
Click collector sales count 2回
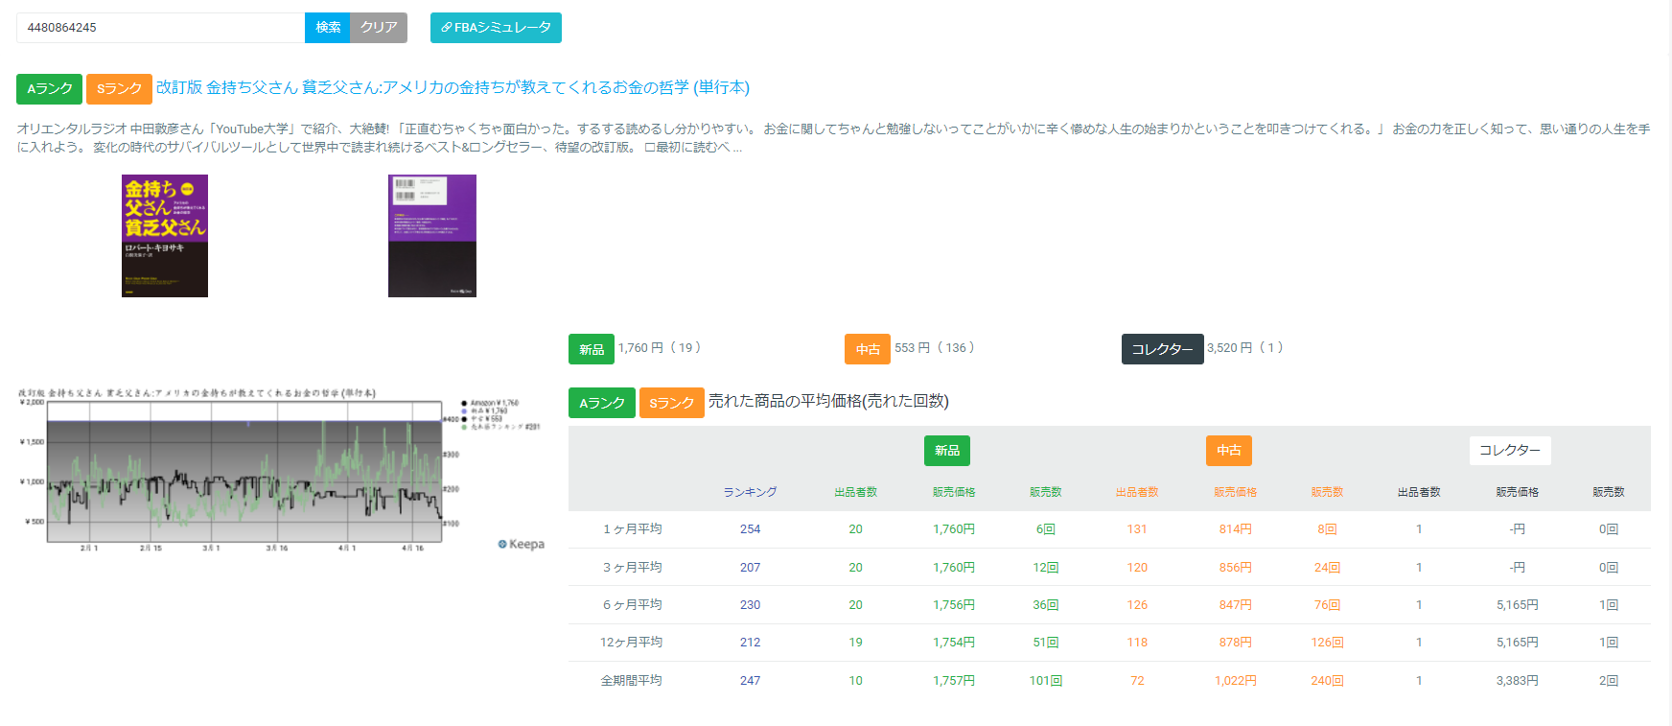click(x=1608, y=681)
